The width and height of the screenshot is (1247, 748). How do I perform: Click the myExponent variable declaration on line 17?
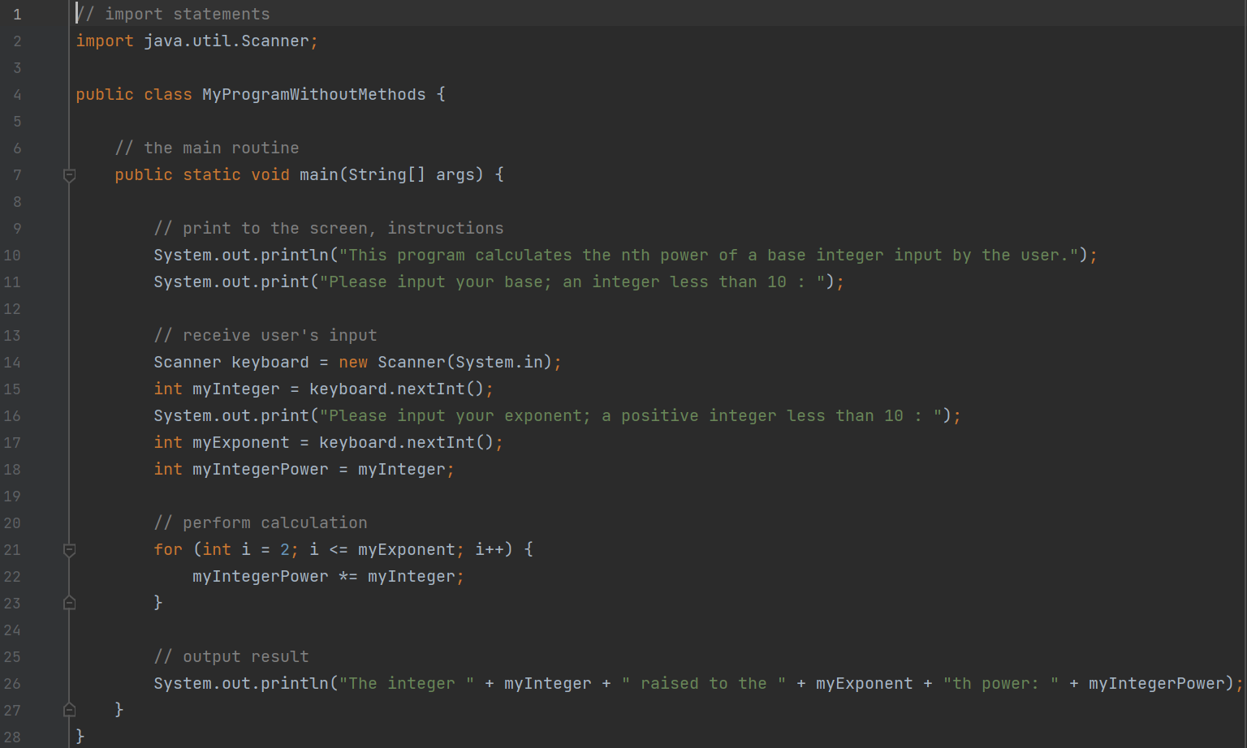(x=241, y=443)
